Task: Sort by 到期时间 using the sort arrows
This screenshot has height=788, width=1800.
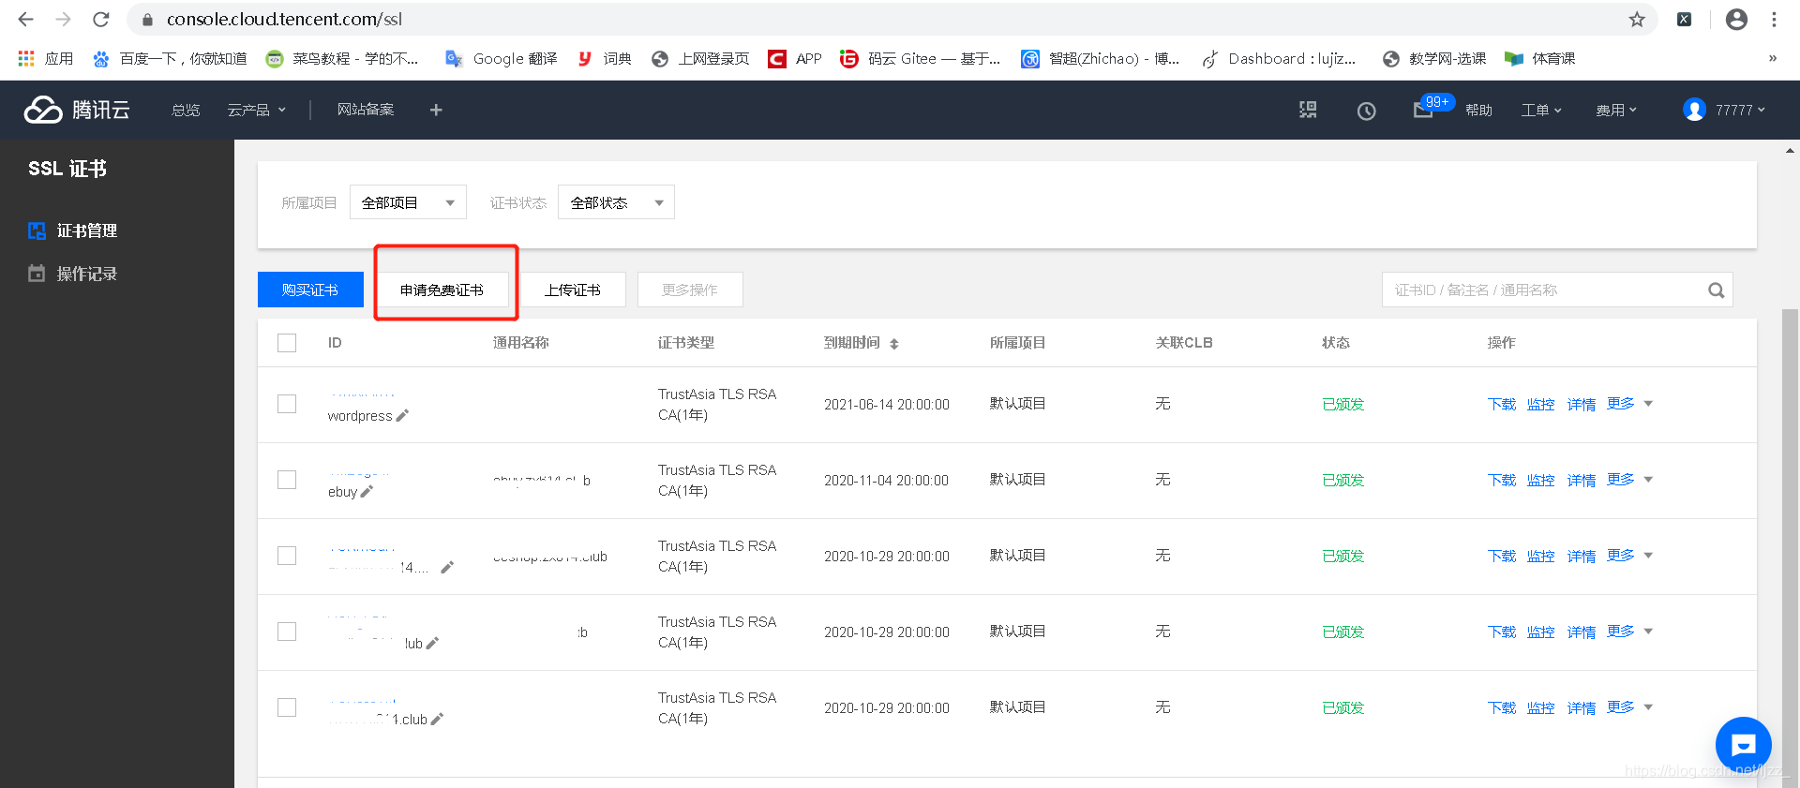Action: 894,344
